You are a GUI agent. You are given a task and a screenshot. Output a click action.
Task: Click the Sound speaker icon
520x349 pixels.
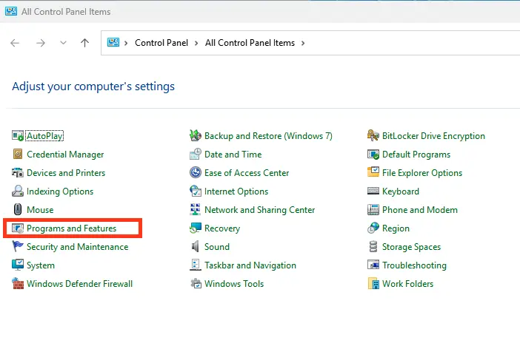196,247
